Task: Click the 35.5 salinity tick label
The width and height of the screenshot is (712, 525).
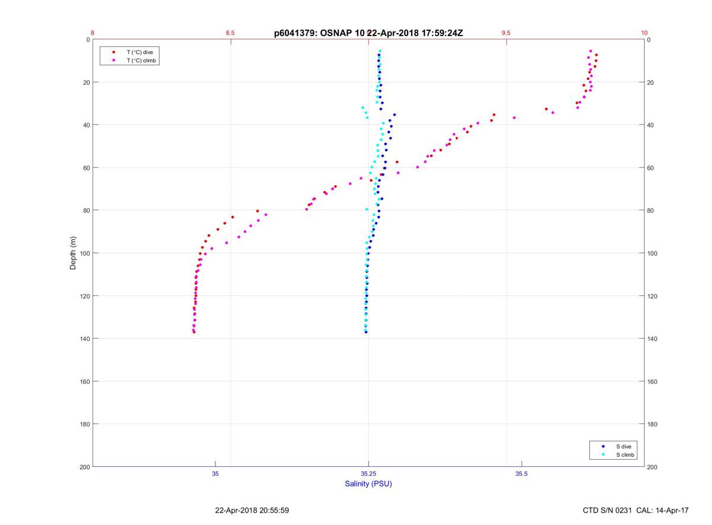Action: point(521,473)
